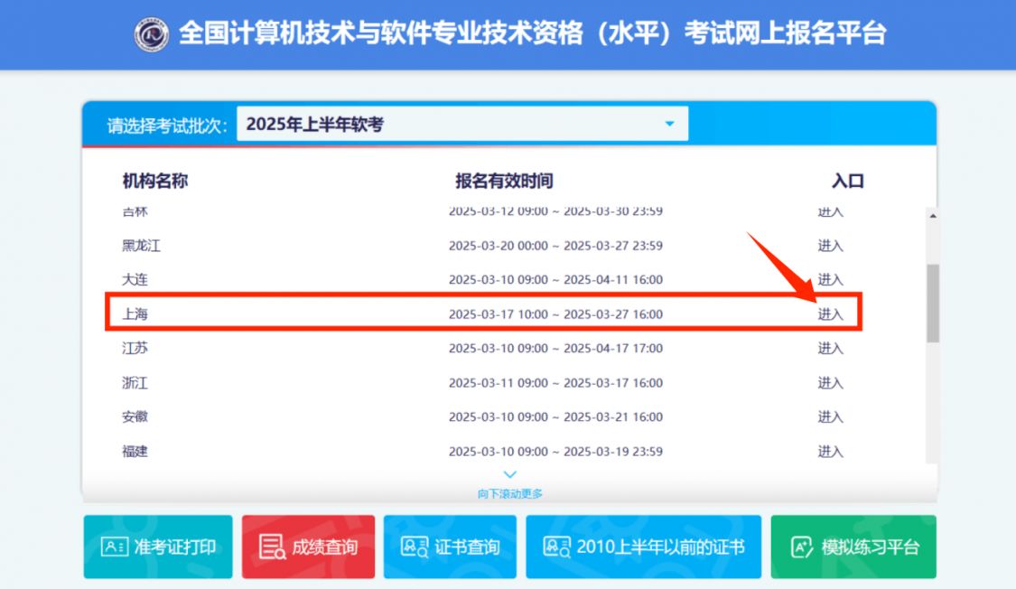Image resolution: width=1016 pixels, height=589 pixels.
Task: Click 进入 link for 江苏
Action: [x=830, y=348]
